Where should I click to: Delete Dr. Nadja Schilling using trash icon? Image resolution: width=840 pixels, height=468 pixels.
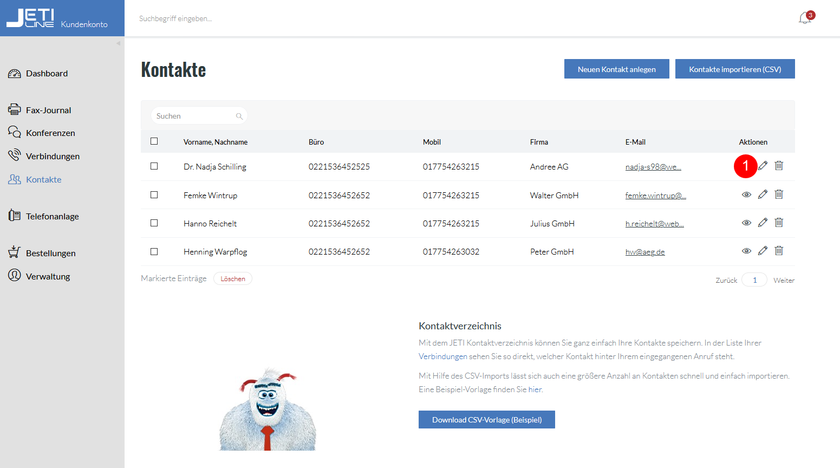779,166
